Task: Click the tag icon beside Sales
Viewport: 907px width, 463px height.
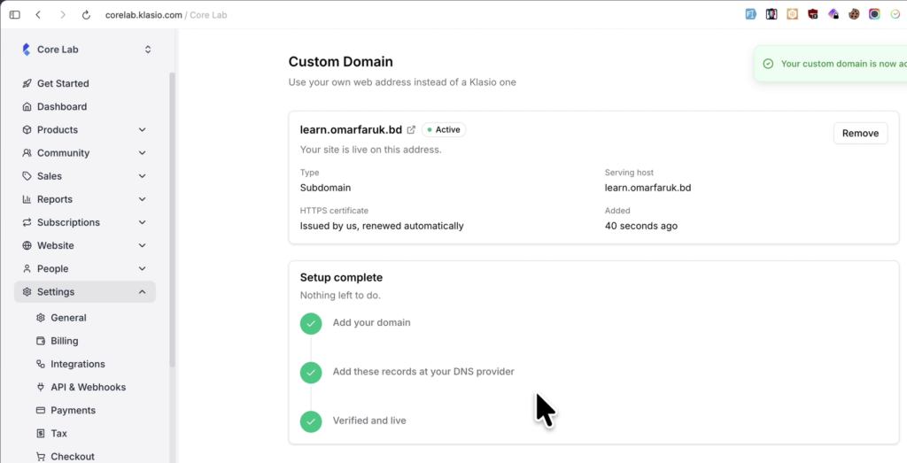Action: tap(27, 176)
